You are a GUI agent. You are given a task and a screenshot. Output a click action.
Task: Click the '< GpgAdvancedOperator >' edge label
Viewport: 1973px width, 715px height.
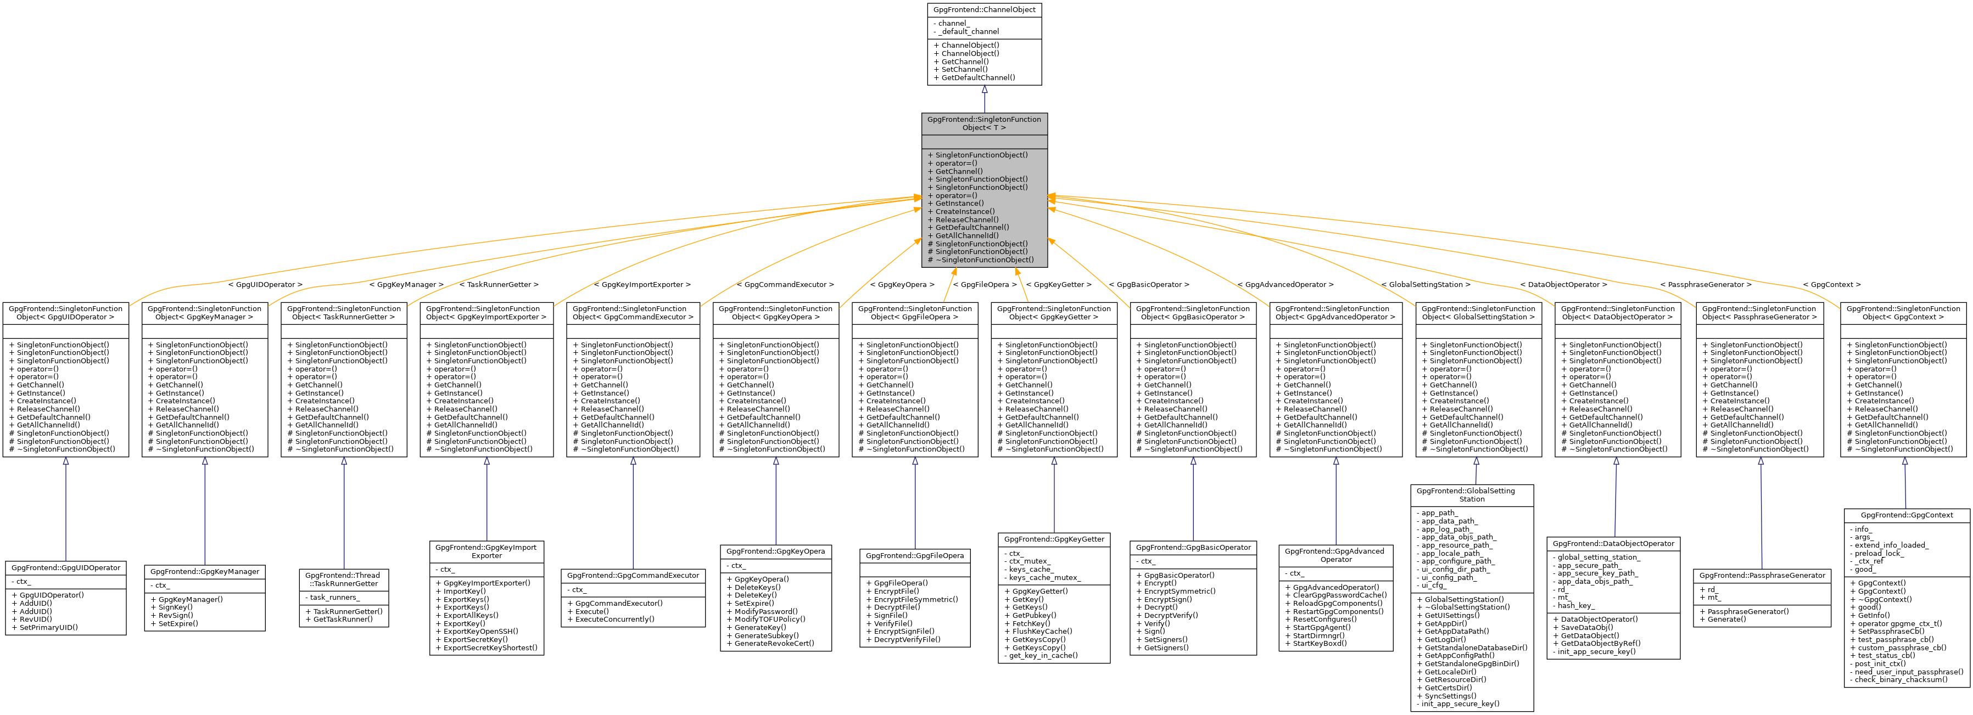1285,285
